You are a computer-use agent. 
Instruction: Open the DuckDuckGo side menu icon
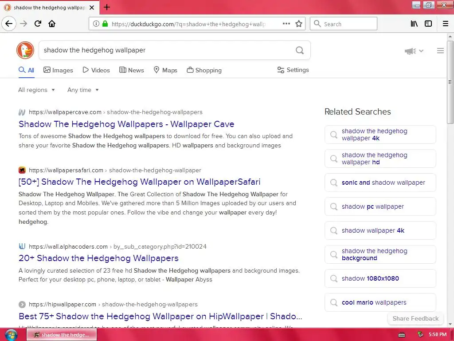click(x=440, y=51)
